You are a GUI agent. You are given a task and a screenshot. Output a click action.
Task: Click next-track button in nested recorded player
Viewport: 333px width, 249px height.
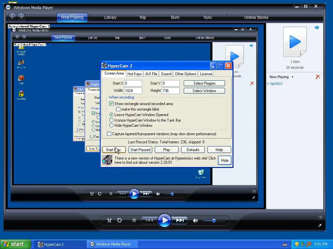click(146, 194)
